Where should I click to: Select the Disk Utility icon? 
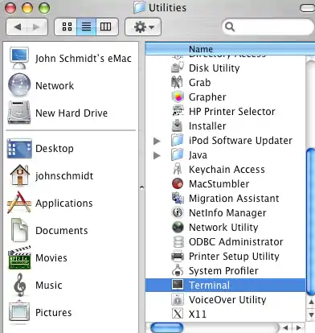tap(178, 68)
